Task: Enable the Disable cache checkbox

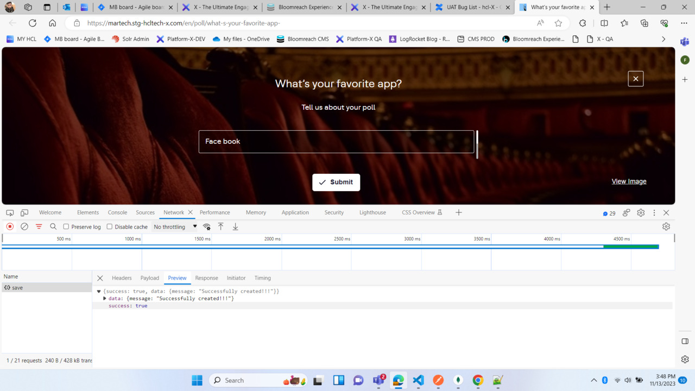Action: click(110, 226)
